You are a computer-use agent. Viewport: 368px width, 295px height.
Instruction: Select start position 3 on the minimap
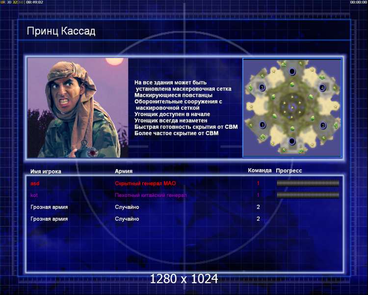pos(262,88)
